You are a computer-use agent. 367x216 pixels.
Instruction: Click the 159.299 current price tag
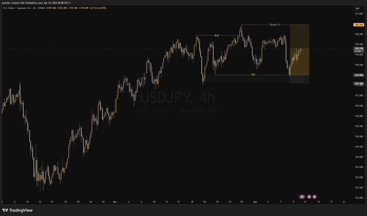point(358,48)
